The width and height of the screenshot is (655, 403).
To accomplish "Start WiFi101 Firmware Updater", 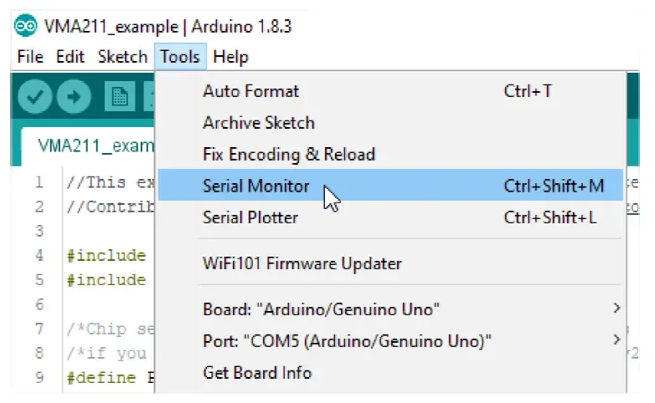I will (302, 263).
